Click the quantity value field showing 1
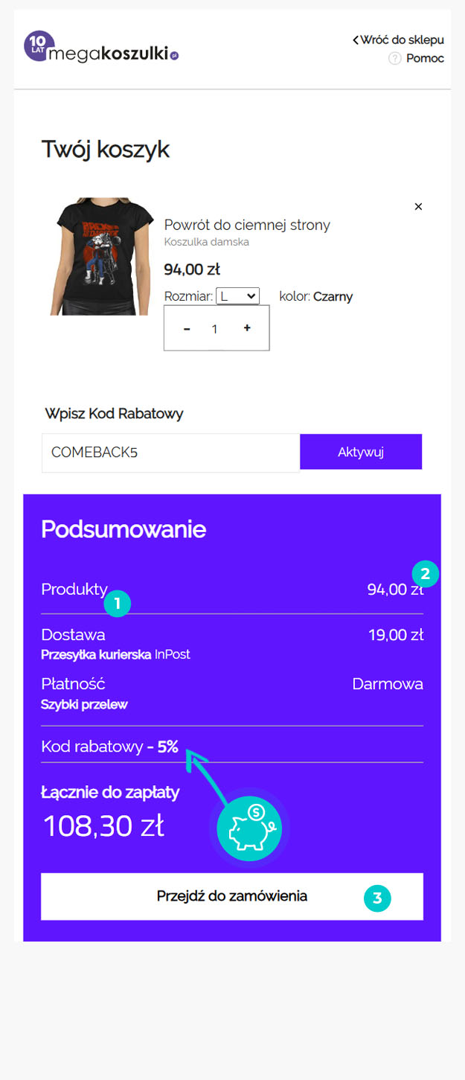This screenshot has width=465, height=1080. pyautogui.click(x=215, y=328)
